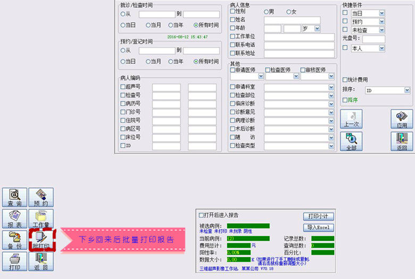Screen dimensions: 415x279
Task: Open the 工作量 workload icon button
Action: coord(41,219)
